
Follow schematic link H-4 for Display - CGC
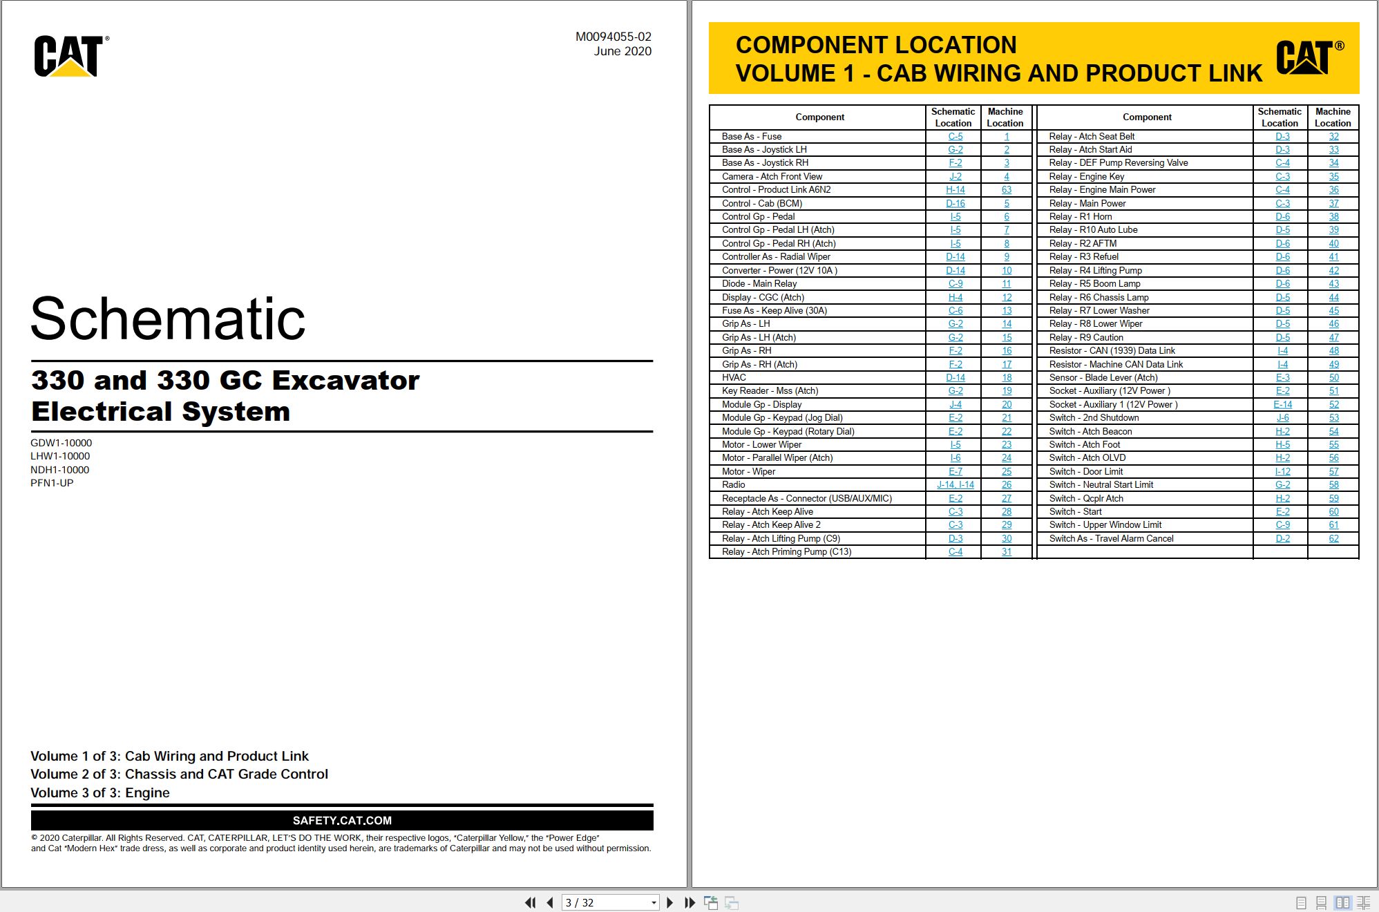coord(955,297)
